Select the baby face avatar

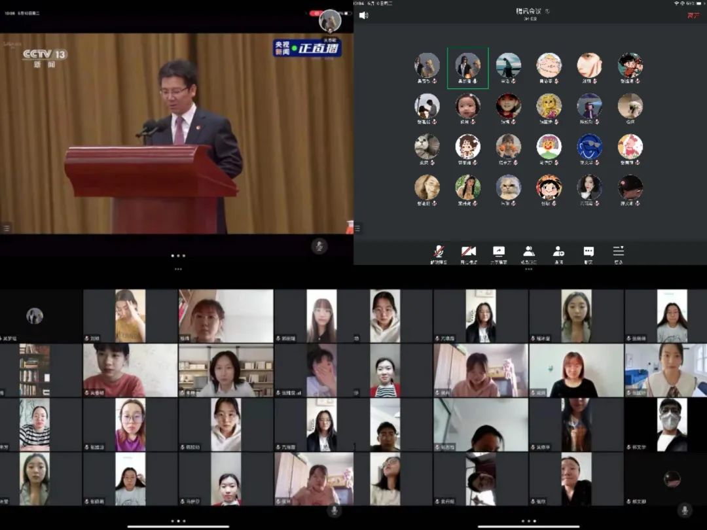pyautogui.click(x=467, y=106)
